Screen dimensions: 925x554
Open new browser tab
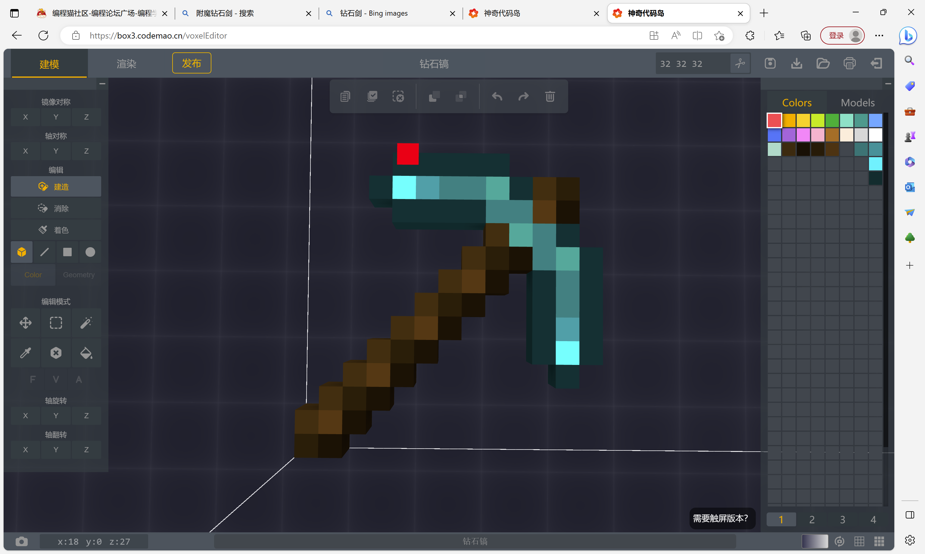tap(764, 14)
